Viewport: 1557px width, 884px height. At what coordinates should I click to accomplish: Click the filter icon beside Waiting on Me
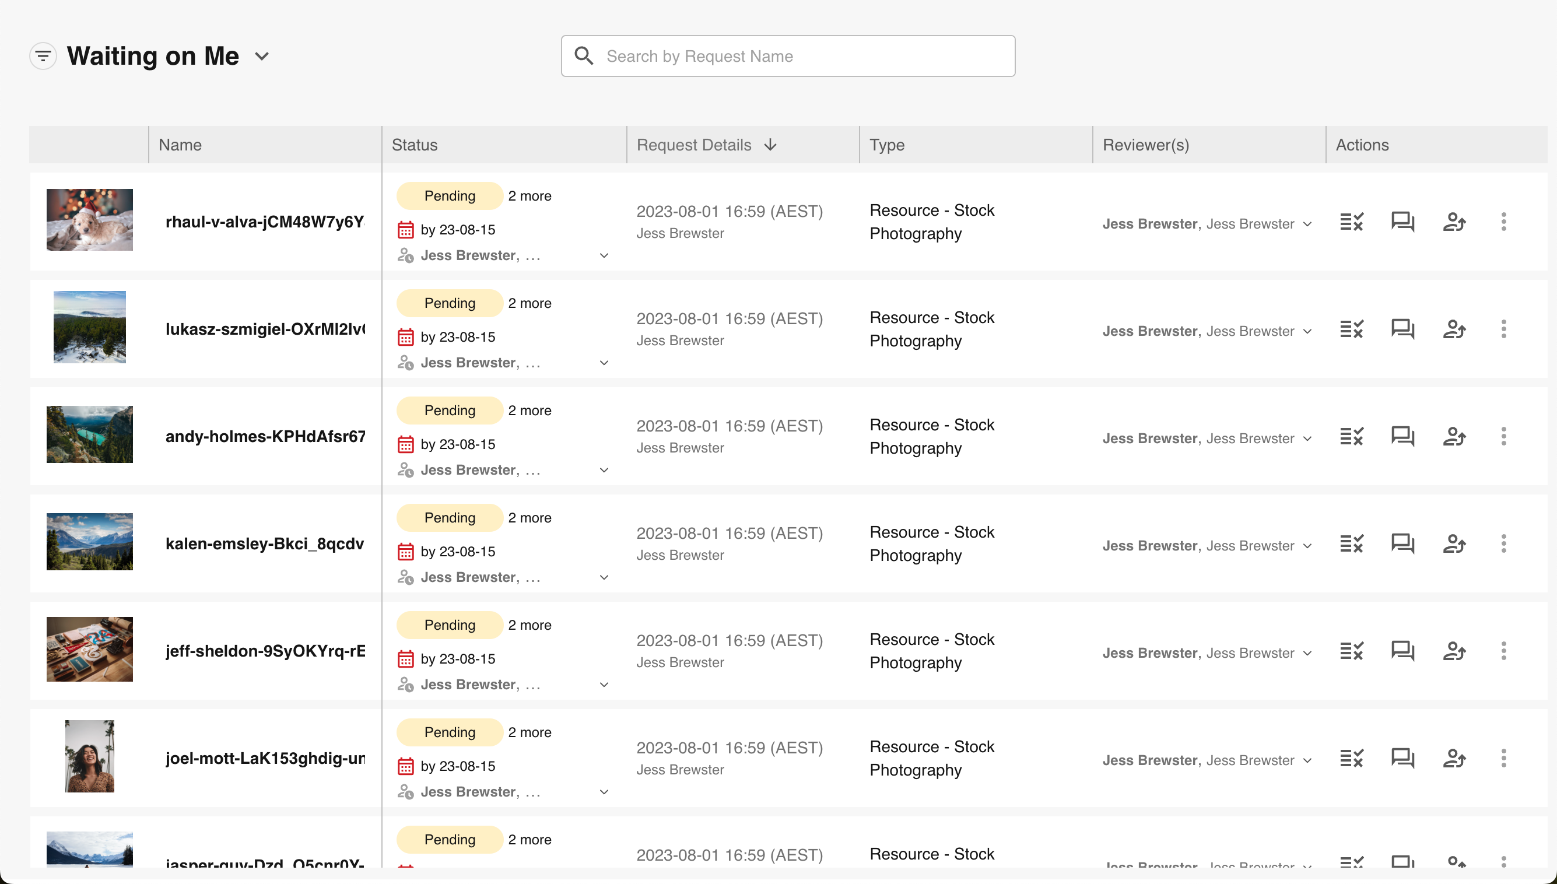coord(43,56)
